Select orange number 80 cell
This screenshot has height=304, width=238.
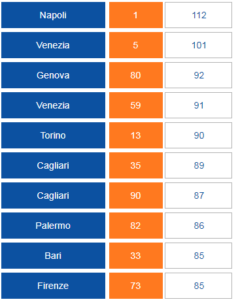pyautogui.click(x=136, y=75)
